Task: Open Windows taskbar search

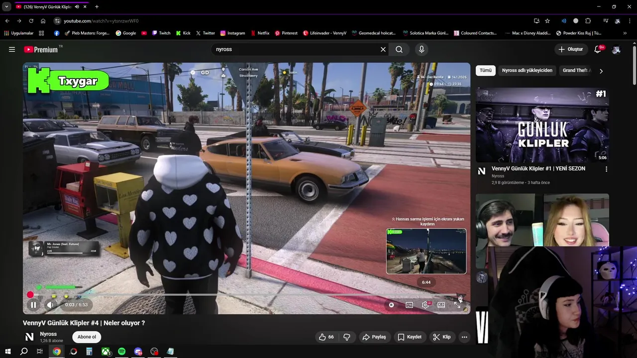Action: coord(24,352)
